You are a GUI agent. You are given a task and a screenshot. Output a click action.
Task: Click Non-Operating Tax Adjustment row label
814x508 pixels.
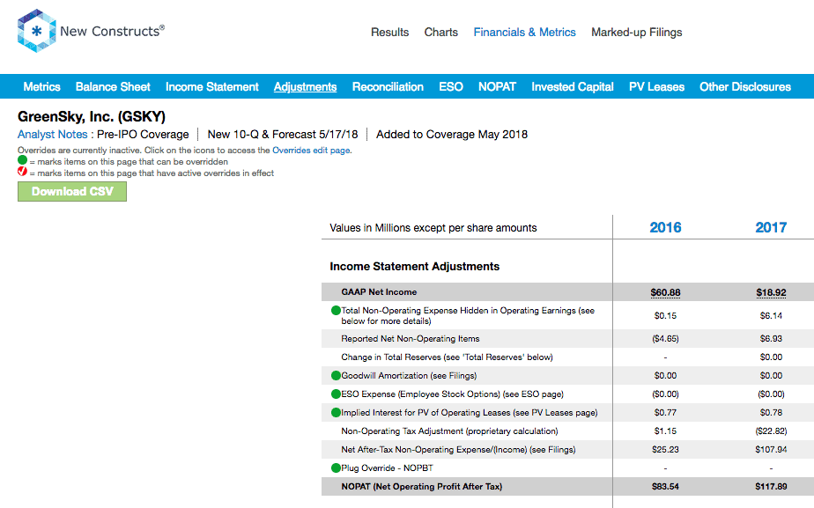[x=449, y=431]
